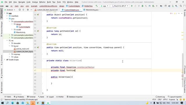Toggle the Structure tool window sidebar button
Image resolution: width=186 pixels, height=105 pixels.
pos(1,60)
